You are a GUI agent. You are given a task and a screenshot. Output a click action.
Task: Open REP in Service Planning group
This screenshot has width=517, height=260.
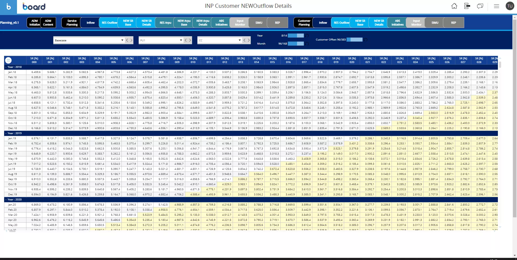coord(277,23)
